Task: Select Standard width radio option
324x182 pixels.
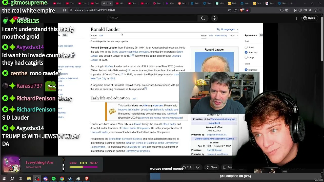Action: 246,70
